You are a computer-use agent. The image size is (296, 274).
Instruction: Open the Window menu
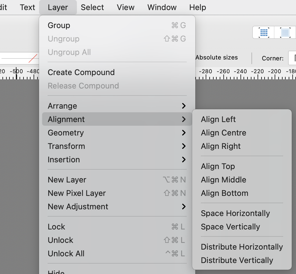point(162,7)
